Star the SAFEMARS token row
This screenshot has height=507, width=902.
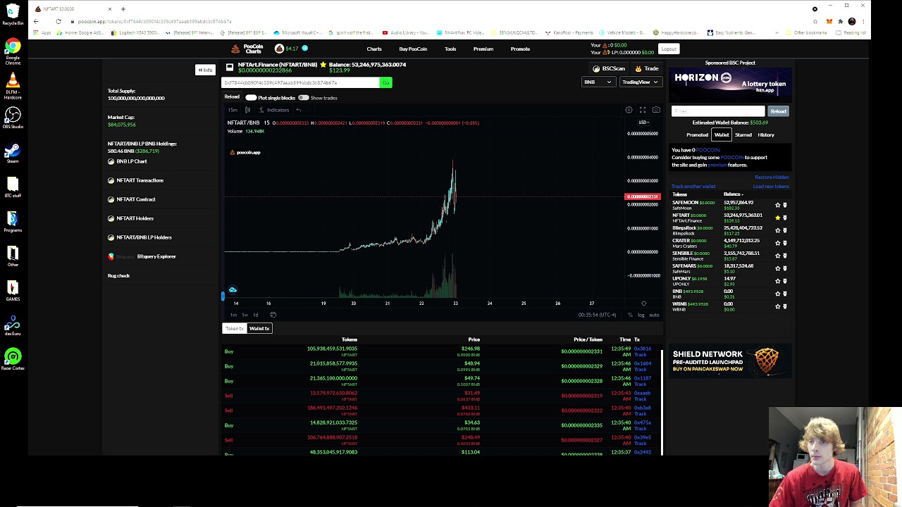tap(778, 268)
